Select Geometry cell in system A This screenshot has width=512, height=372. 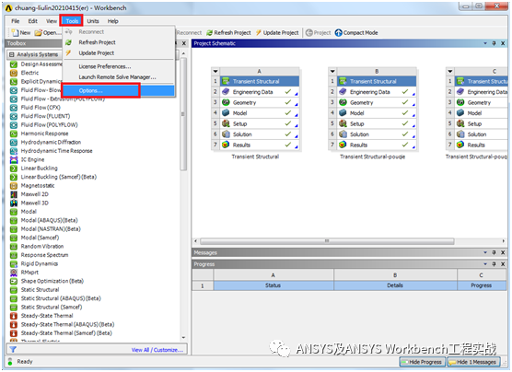260,102
